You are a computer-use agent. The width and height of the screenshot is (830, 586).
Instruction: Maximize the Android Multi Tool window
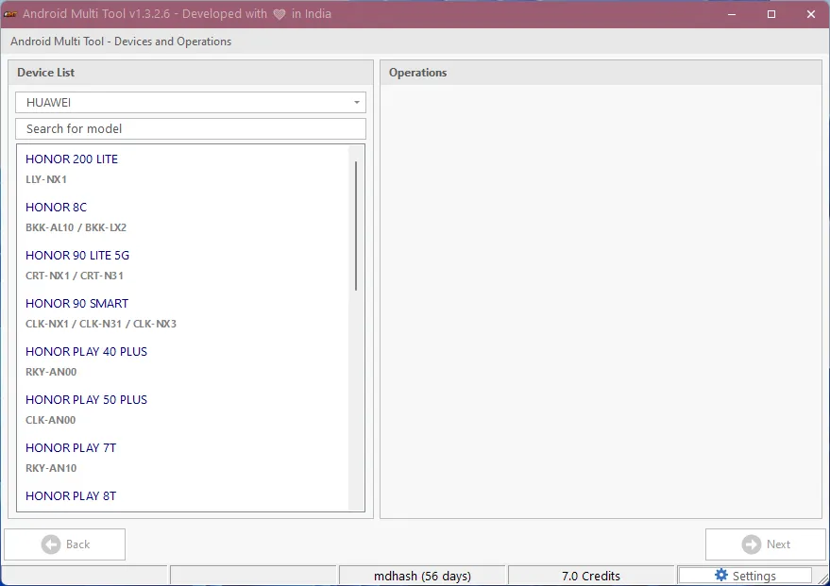pos(771,14)
